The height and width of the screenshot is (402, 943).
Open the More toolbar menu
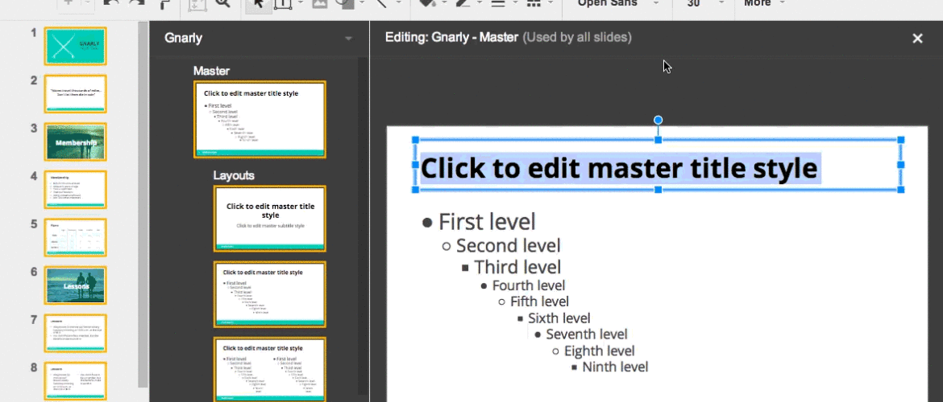(763, 4)
